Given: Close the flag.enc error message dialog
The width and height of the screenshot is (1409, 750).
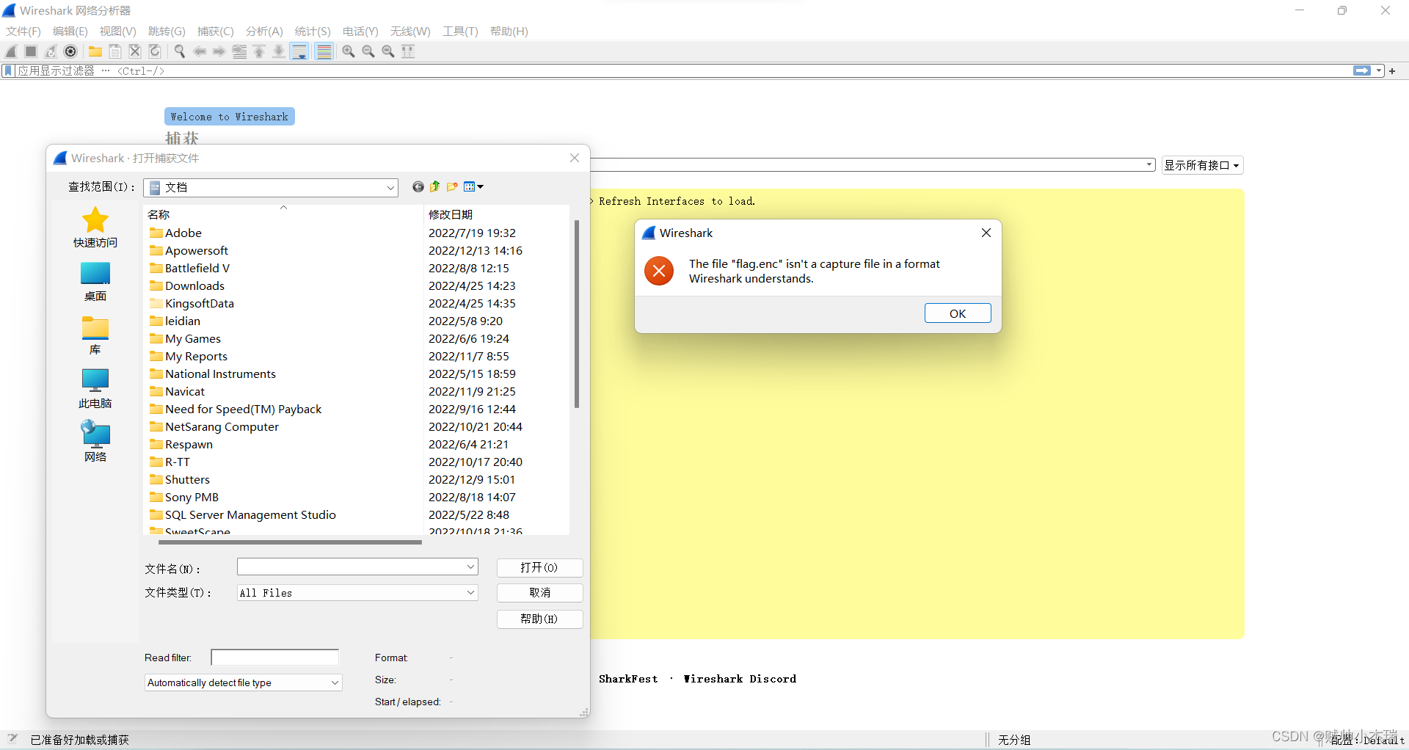Looking at the screenshot, I should tap(986, 233).
